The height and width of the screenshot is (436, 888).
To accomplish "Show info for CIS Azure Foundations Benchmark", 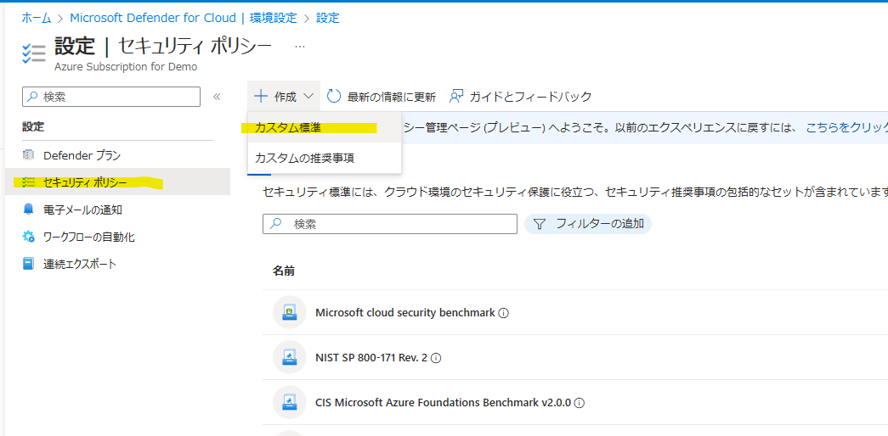I will coord(580,403).
